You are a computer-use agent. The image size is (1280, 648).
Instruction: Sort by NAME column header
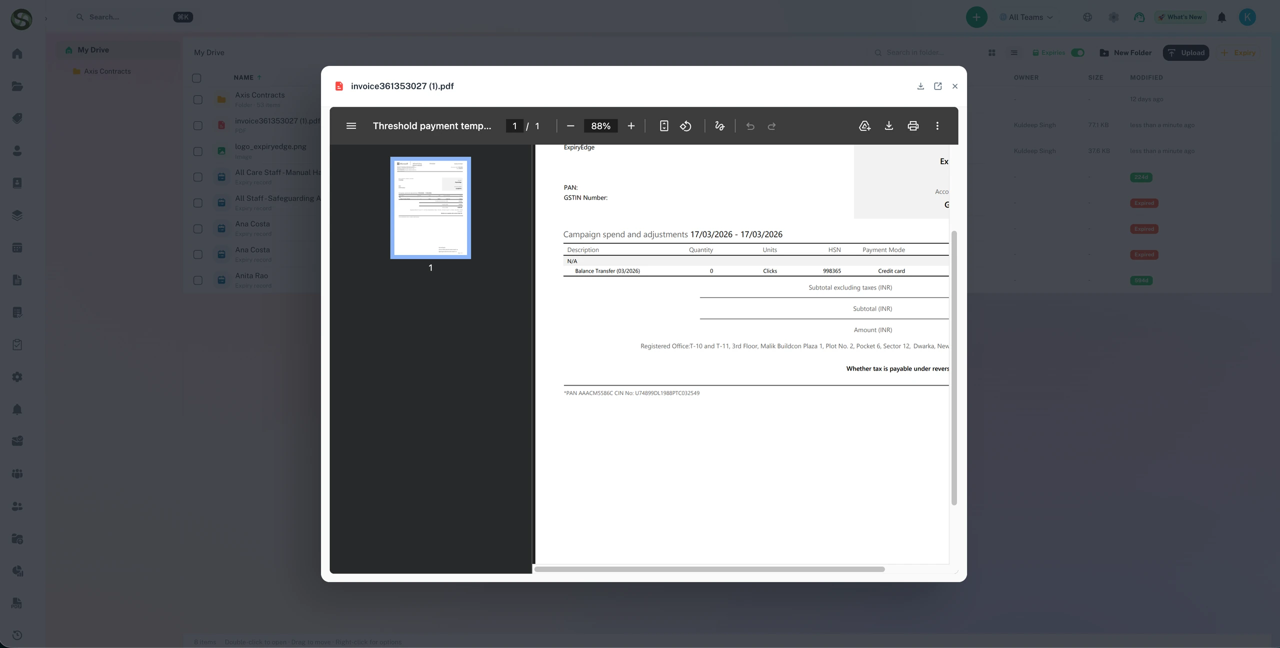[x=247, y=77]
